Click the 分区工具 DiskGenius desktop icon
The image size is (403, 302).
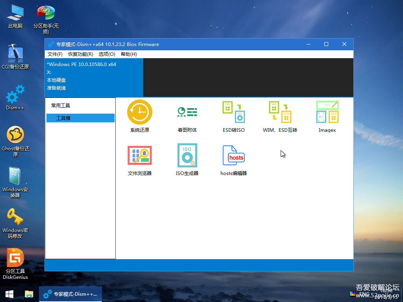pos(15,264)
